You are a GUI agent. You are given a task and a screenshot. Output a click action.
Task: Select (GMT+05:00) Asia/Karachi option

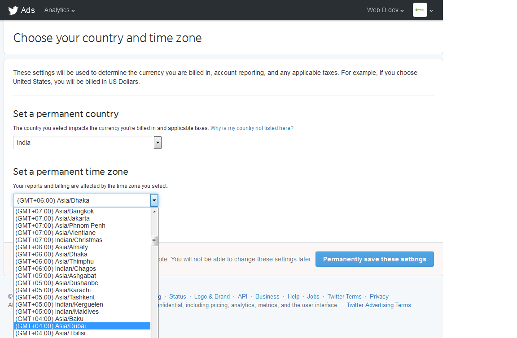pyautogui.click(x=82, y=290)
